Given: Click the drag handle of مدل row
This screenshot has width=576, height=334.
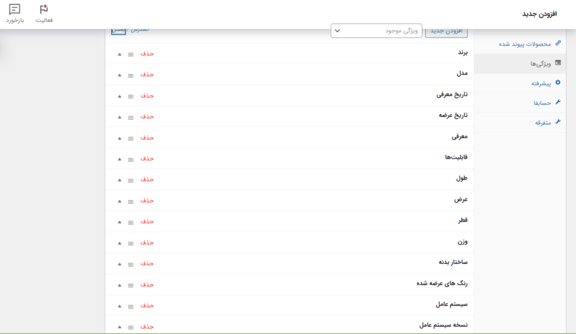Looking at the screenshot, I should [x=130, y=75].
